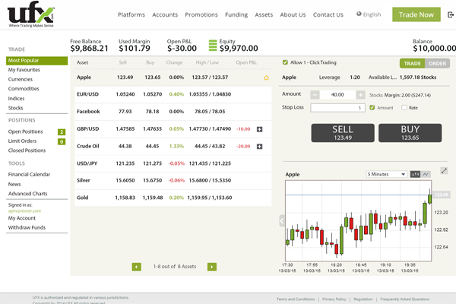The image size is (456, 304).
Task: Click BUY at 123.65
Action: coord(410,133)
